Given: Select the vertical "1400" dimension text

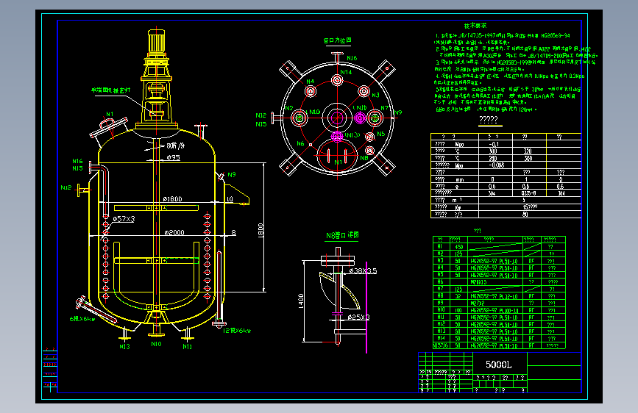Looking at the screenshot, I should (301, 301).
